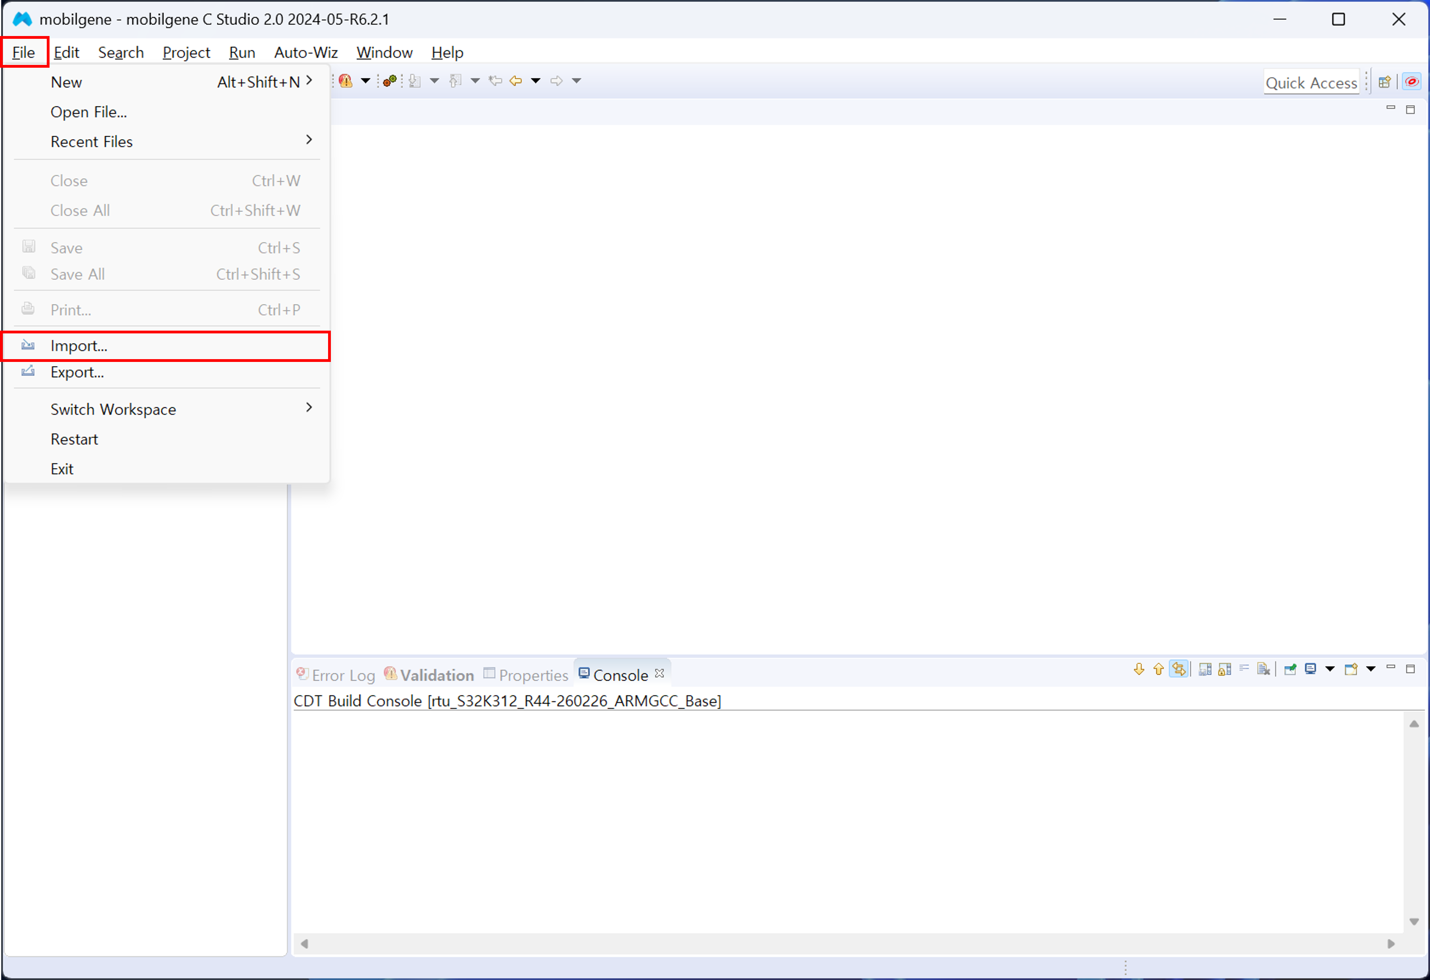Screen dimensions: 1430x980
Task: Click the Export menu item icon
Action: point(28,371)
